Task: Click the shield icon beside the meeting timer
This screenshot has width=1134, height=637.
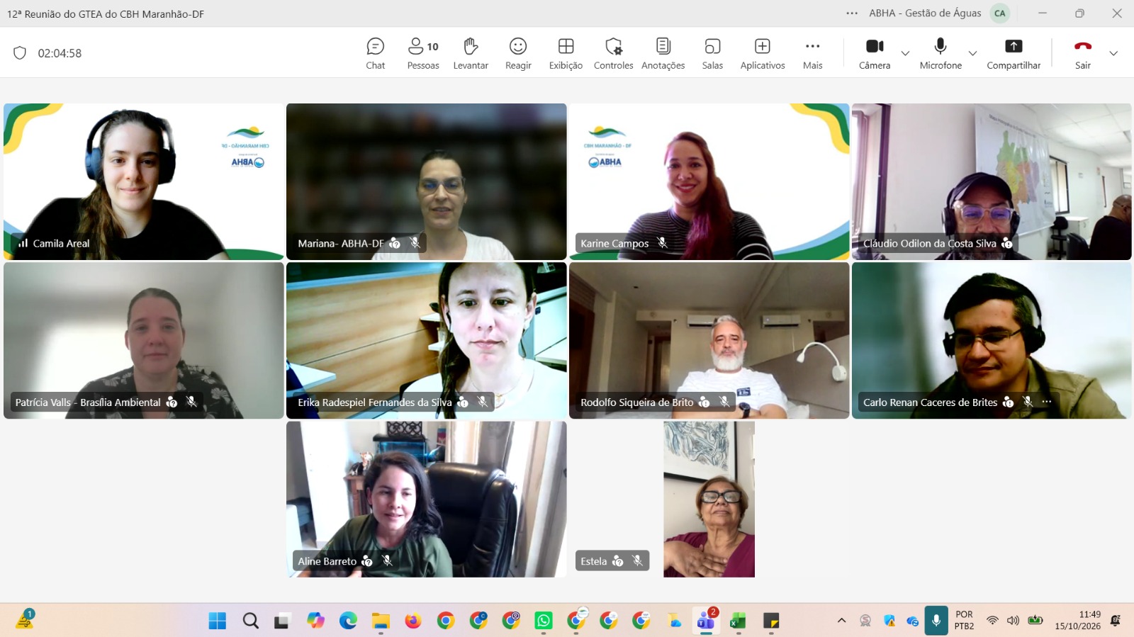Action: tap(20, 53)
